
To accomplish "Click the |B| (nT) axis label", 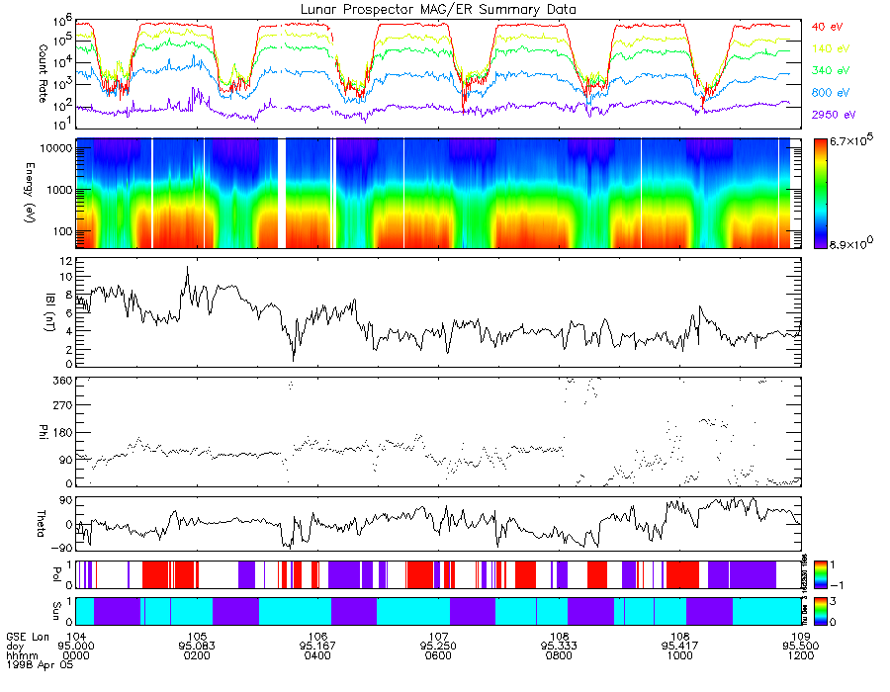I will [50, 312].
